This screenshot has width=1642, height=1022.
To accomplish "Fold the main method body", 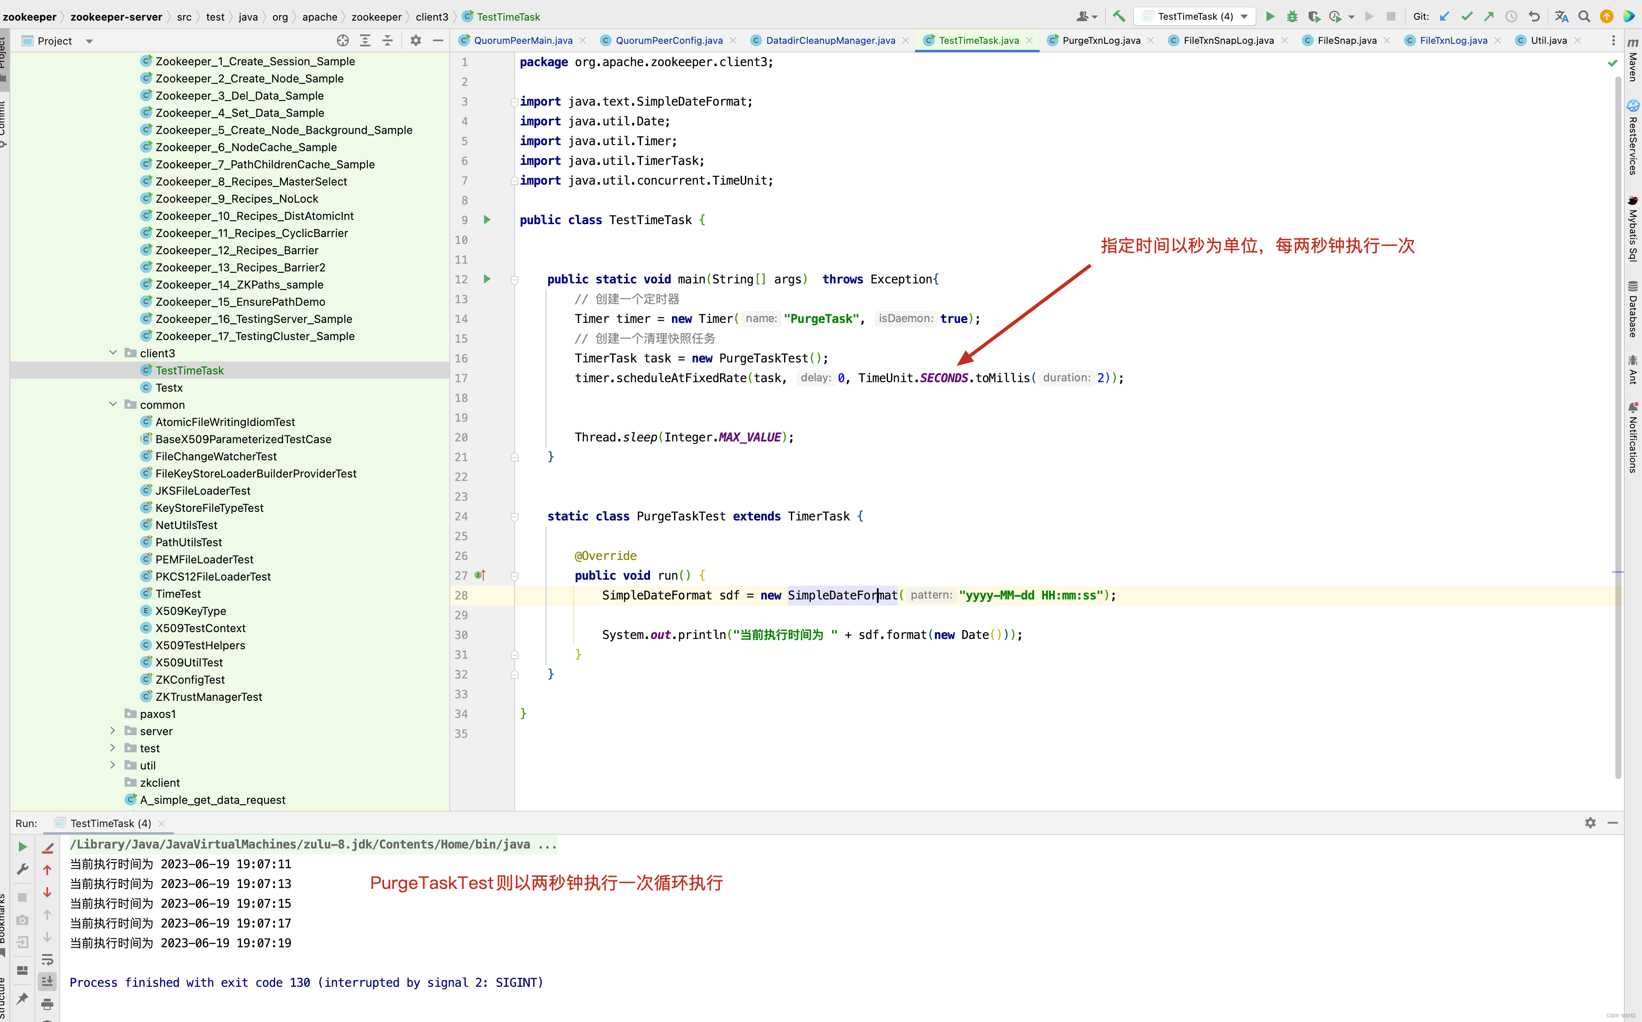I will (x=514, y=279).
